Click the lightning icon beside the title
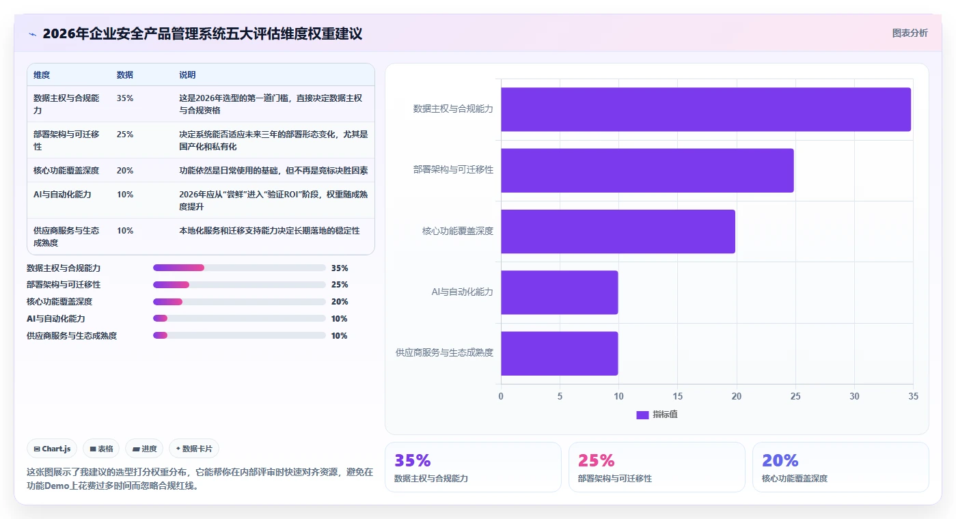 [x=32, y=34]
